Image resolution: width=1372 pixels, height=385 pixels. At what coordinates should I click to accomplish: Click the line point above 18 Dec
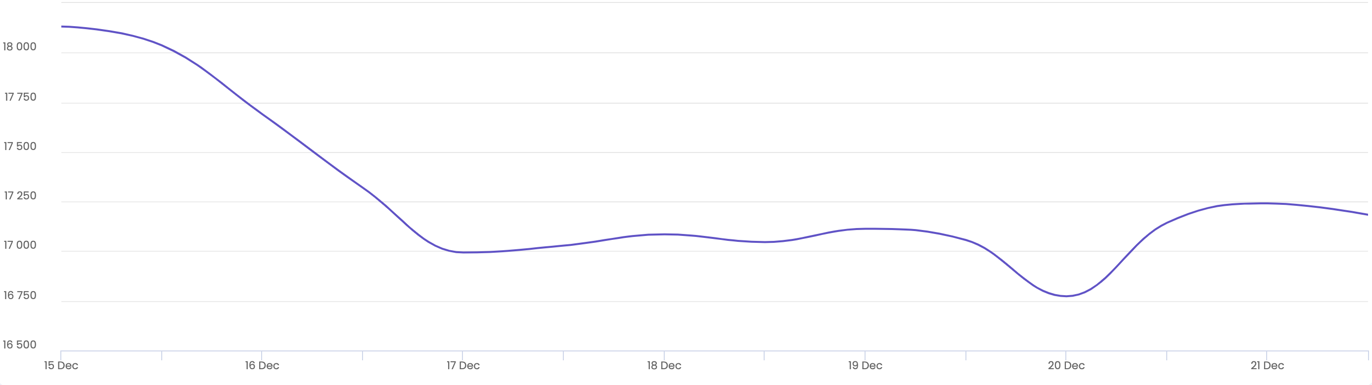click(664, 234)
